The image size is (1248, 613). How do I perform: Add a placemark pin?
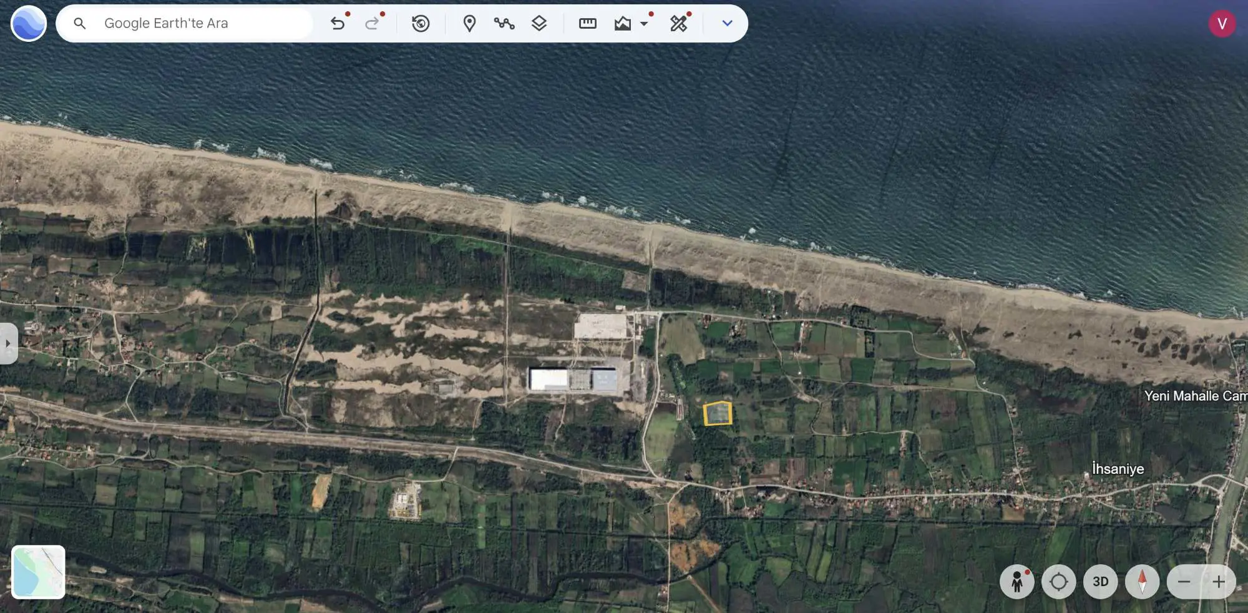[469, 24]
